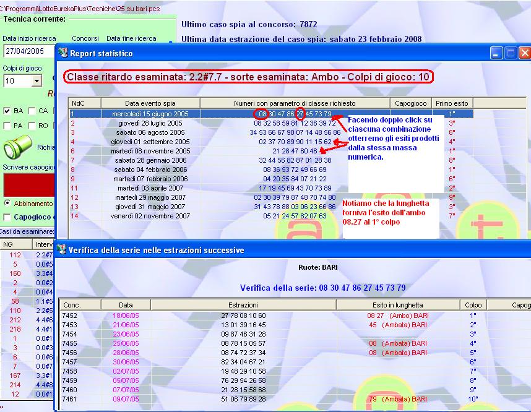Click the Data header in Verifica table

(x=126, y=305)
